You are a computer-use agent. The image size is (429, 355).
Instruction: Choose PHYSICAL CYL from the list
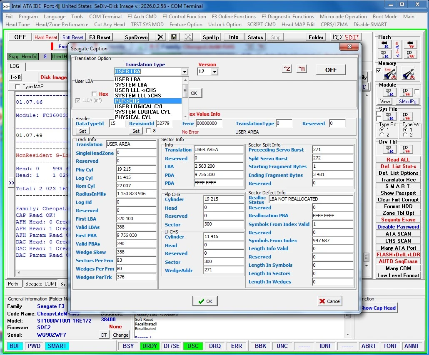point(148,117)
